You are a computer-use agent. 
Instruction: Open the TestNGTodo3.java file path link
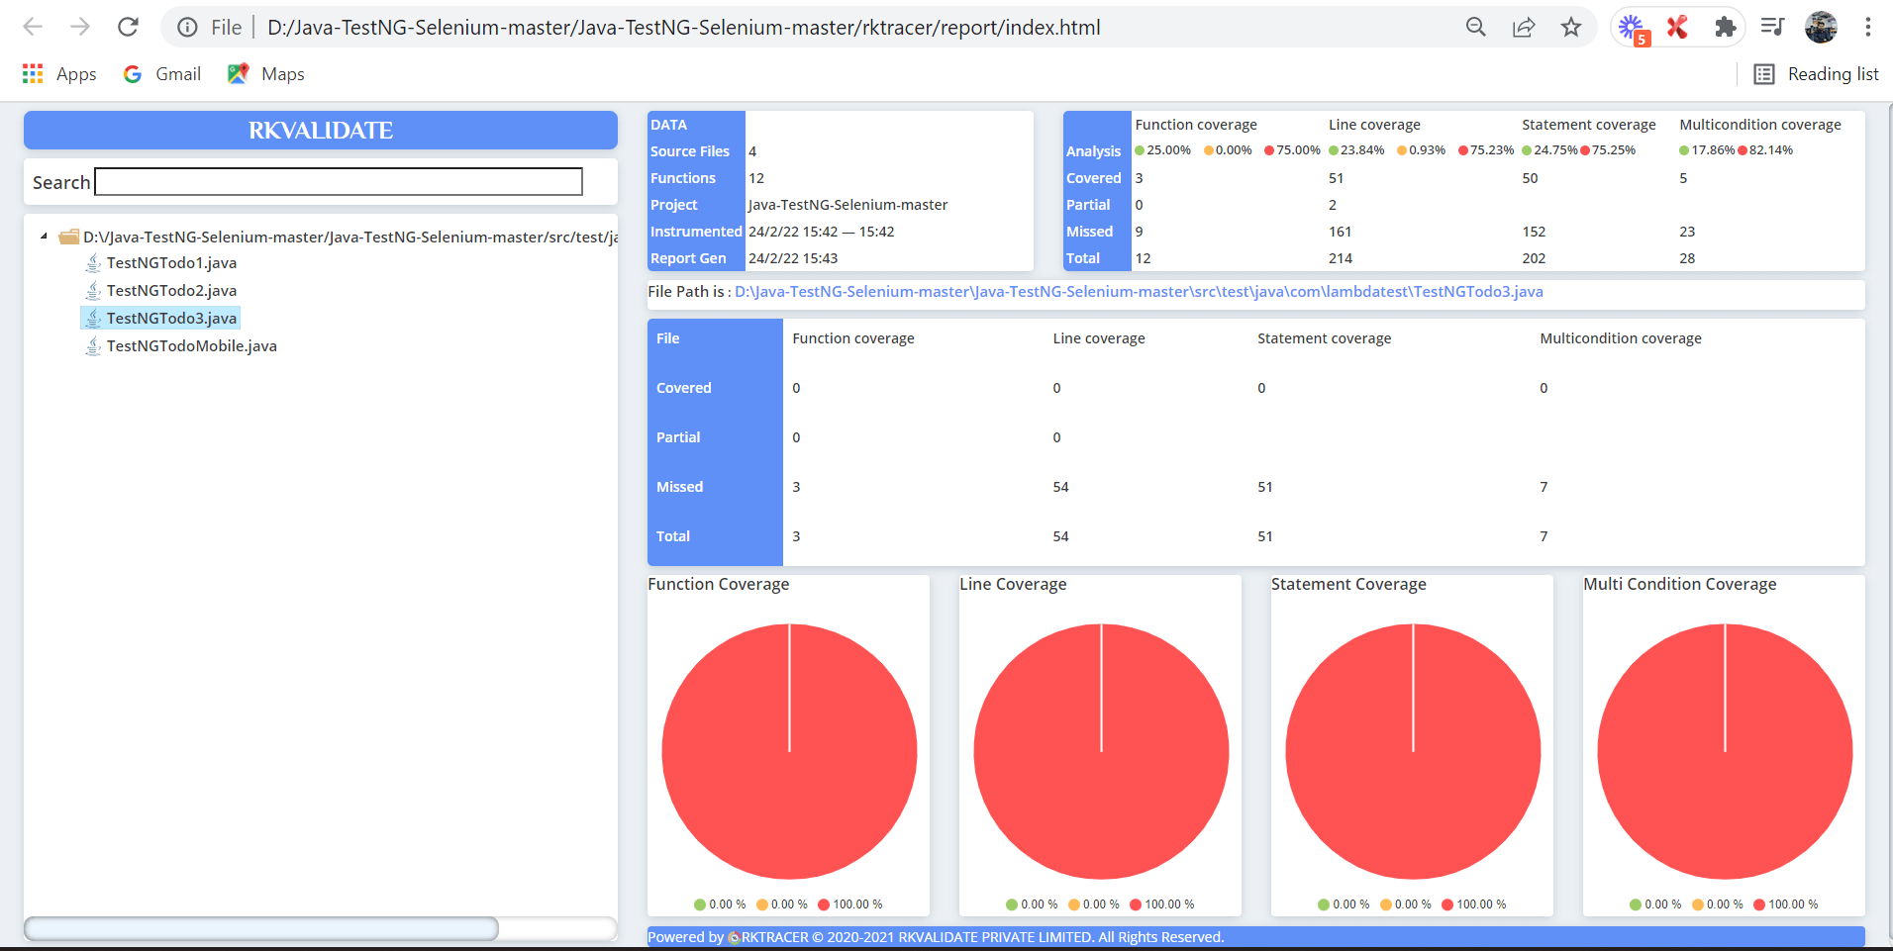point(1139,292)
